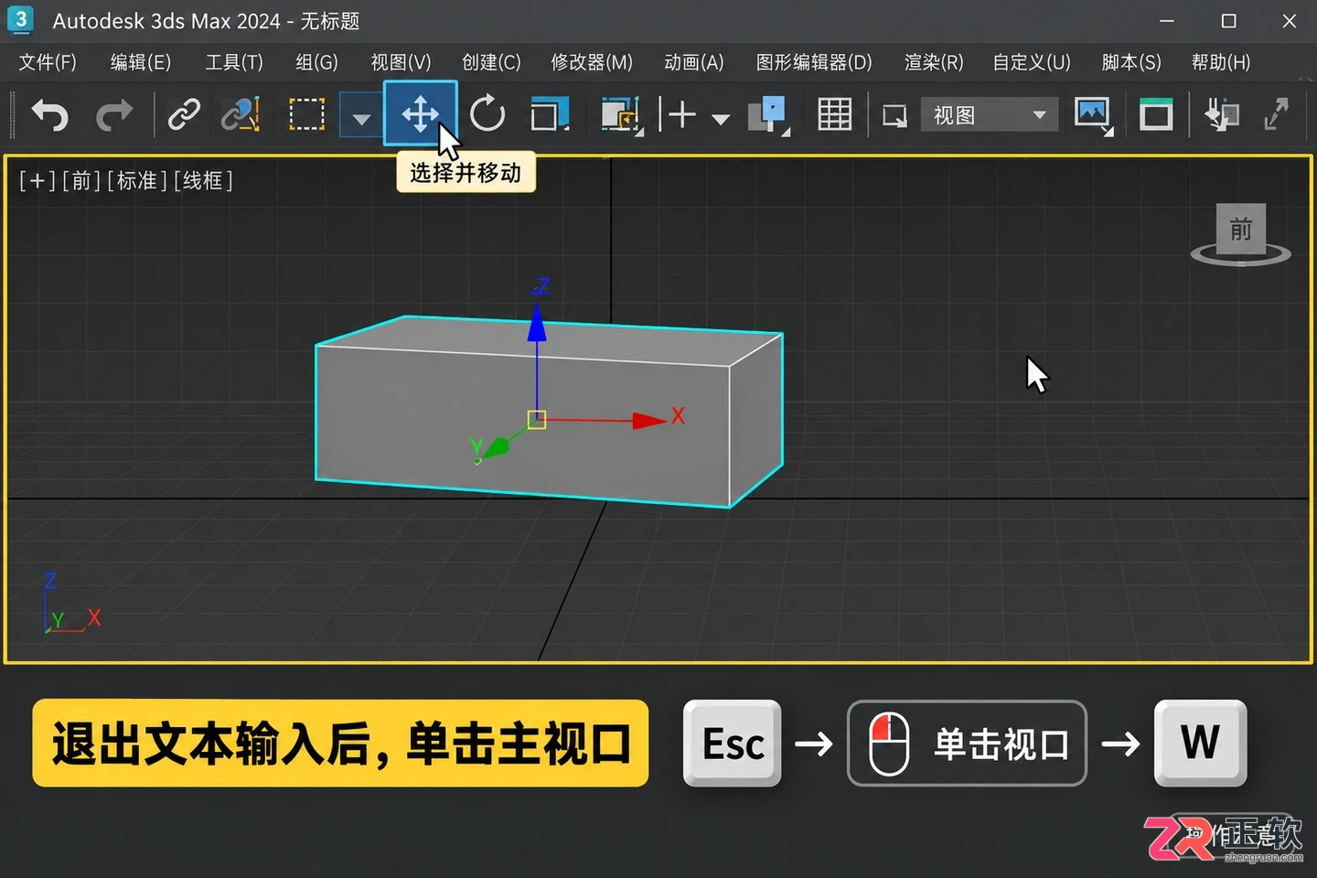Click the green Y axis arrow of the gizmo
Screen dimensions: 1317x878
pos(495,448)
